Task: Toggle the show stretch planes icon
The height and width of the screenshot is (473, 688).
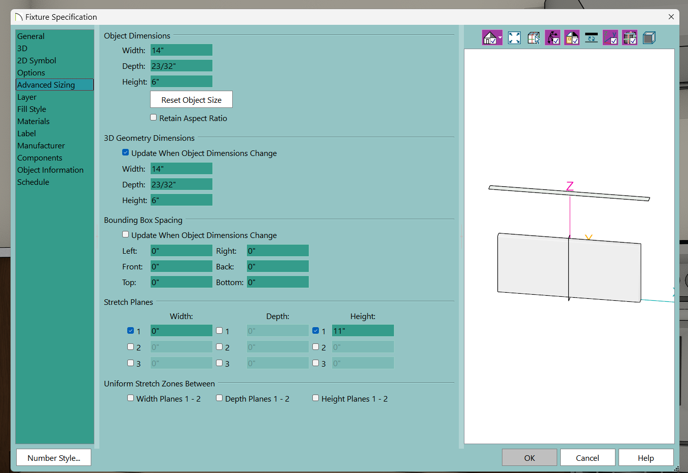Action: coord(630,38)
